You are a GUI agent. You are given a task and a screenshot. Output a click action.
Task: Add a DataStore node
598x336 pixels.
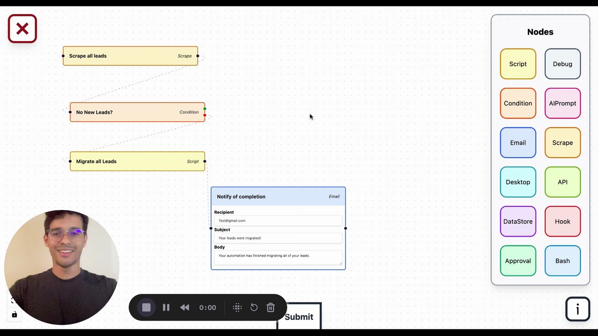[518, 222]
